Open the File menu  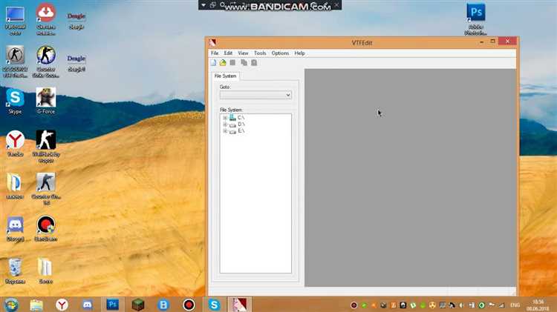[215, 53]
